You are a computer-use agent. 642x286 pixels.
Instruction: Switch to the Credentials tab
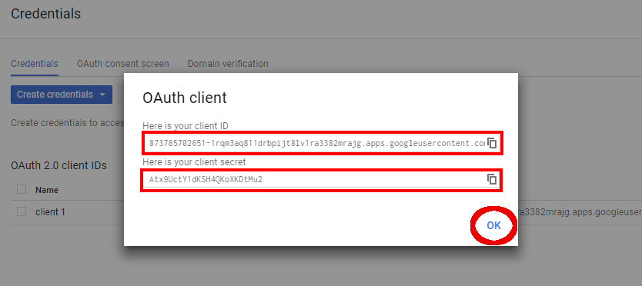(35, 64)
